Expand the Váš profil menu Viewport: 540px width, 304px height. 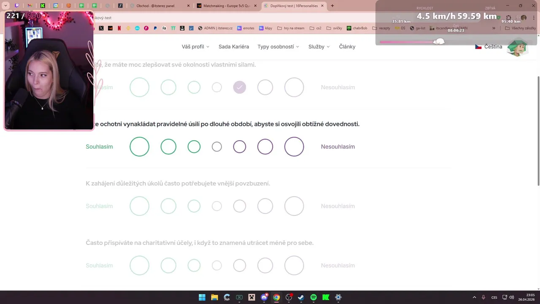(195, 46)
